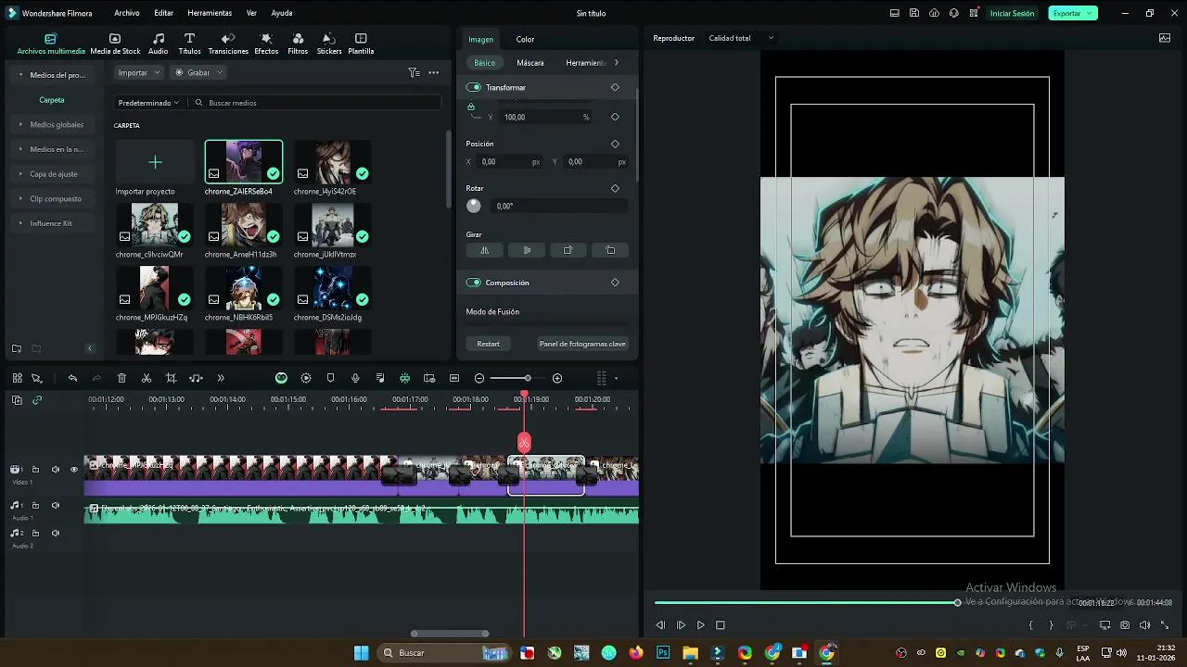
Task: Click the timeline marker shield icon
Action: (330, 378)
